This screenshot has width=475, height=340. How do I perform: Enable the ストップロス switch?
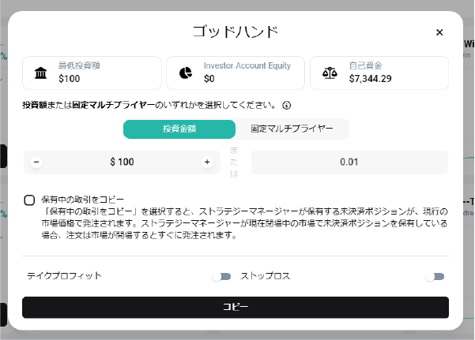click(x=435, y=276)
